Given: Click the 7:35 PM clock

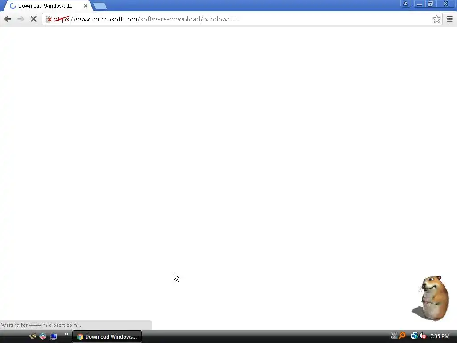Looking at the screenshot, I should (x=440, y=336).
